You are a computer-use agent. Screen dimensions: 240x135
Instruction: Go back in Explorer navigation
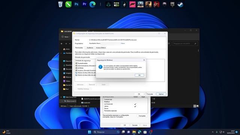click(x=61, y=43)
